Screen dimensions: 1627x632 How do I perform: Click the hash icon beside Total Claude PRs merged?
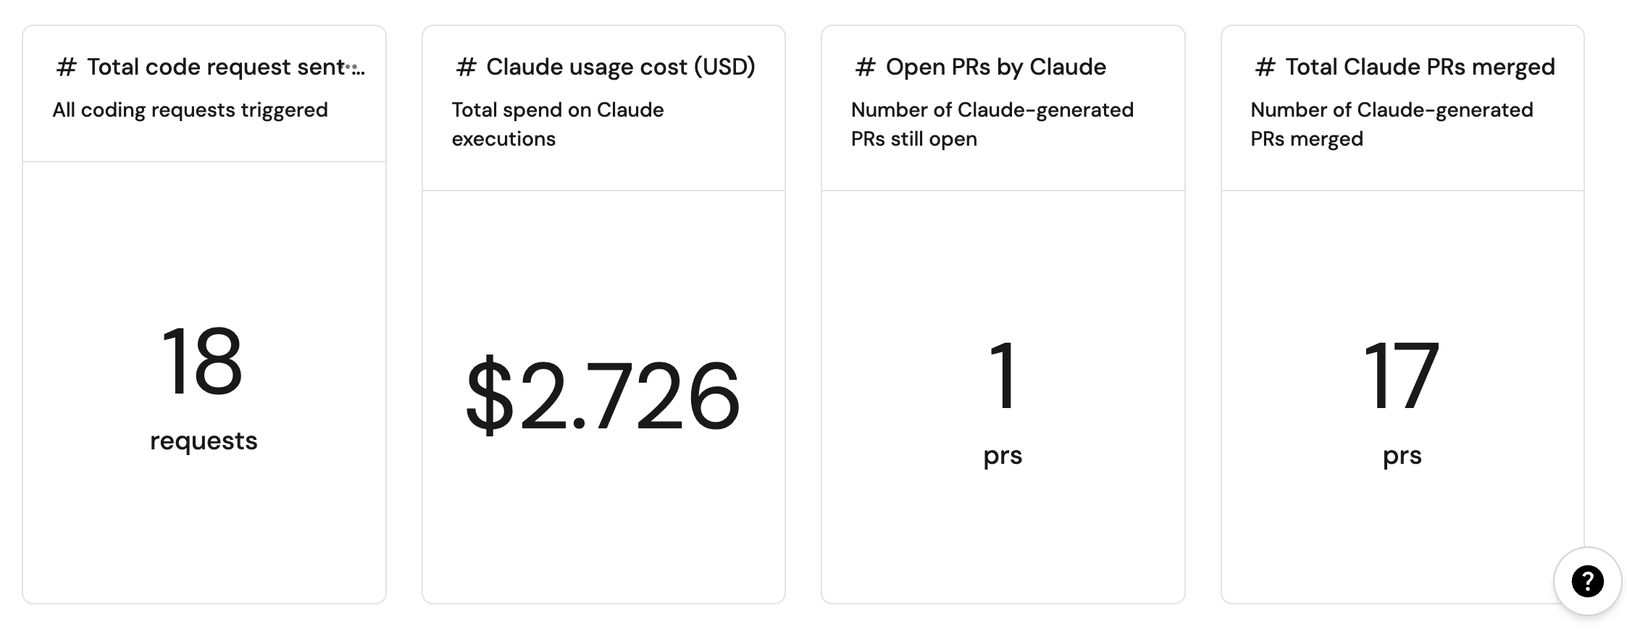pyautogui.click(x=1265, y=67)
